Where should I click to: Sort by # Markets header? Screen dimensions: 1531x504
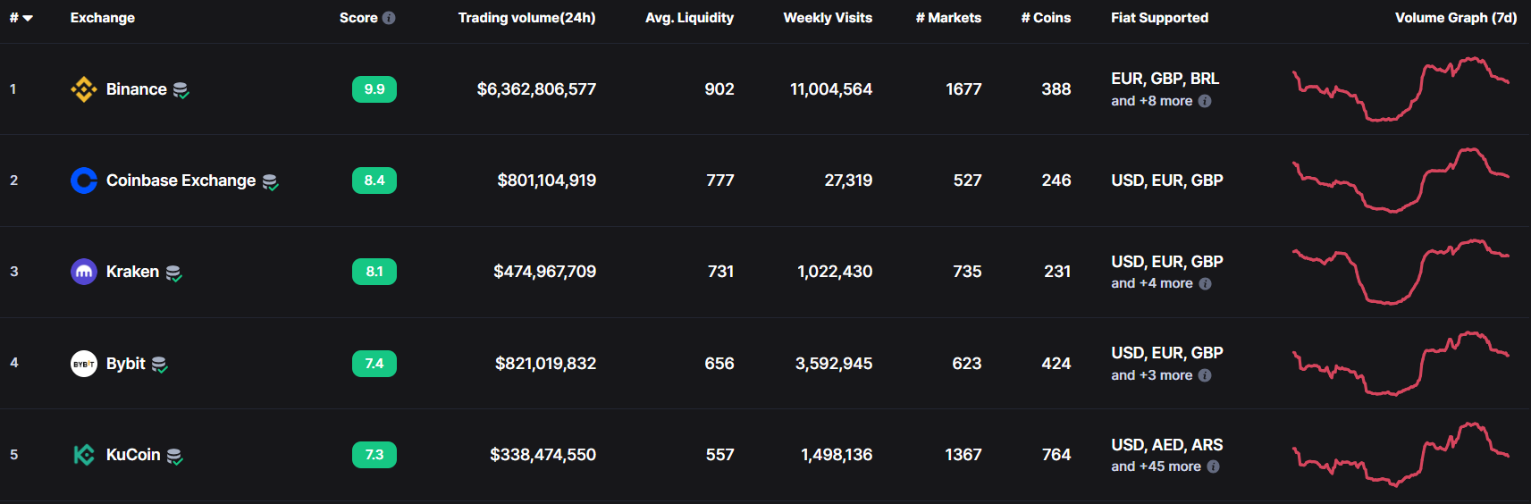point(948,18)
